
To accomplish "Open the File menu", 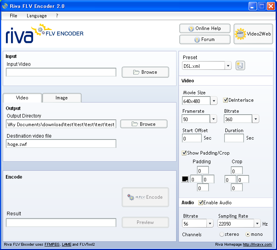I will coord(13,16).
